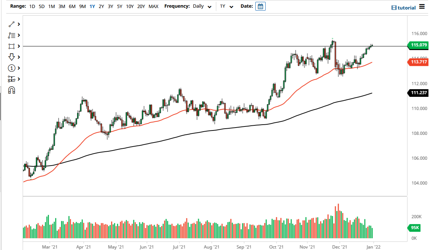Screen dimensions: 430x250
Task: Expand the trendline tool options chevron
Action: (18, 24)
